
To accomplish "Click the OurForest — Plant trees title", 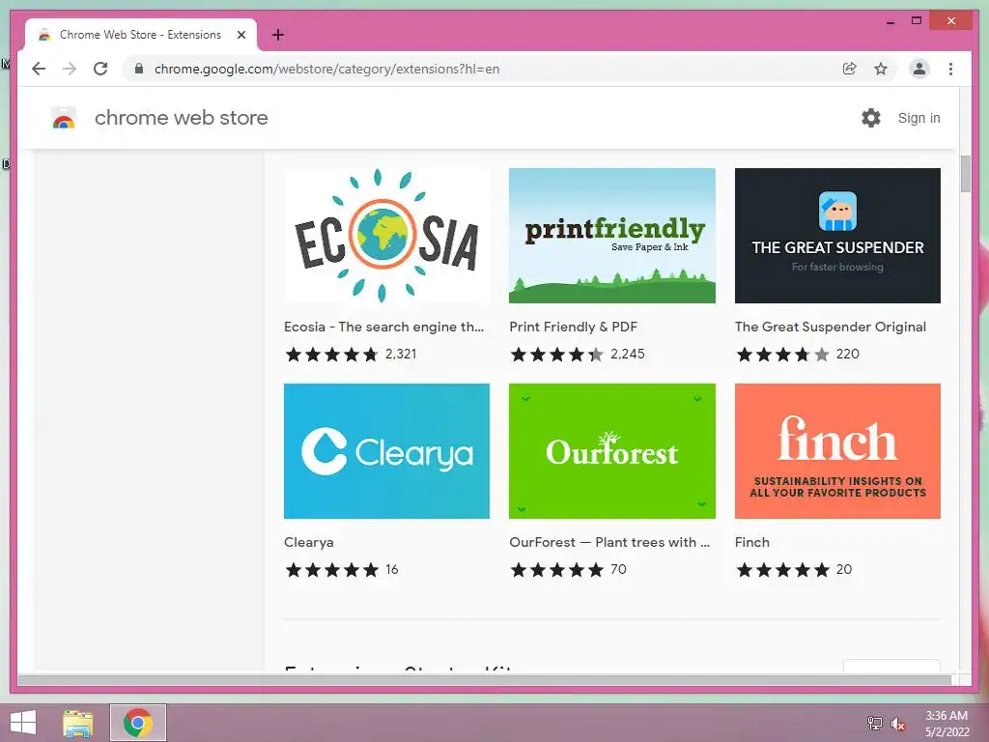I will pos(609,542).
